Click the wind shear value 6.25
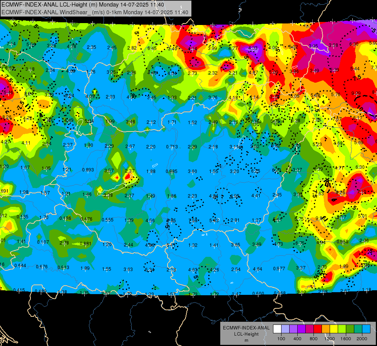 tap(256, 171)
